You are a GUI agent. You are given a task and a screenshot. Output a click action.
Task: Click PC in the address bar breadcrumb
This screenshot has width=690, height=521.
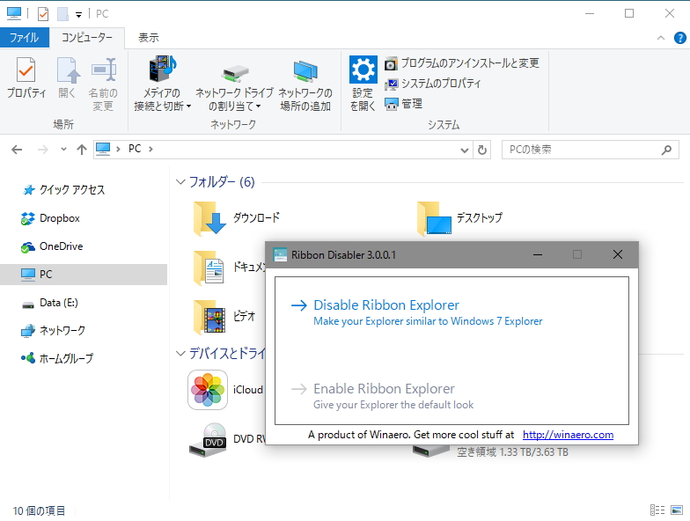pyautogui.click(x=135, y=149)
